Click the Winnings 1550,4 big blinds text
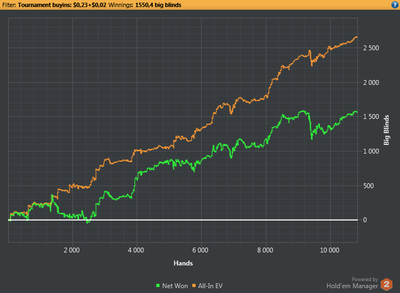400x293 pixels. click(145, 5)
